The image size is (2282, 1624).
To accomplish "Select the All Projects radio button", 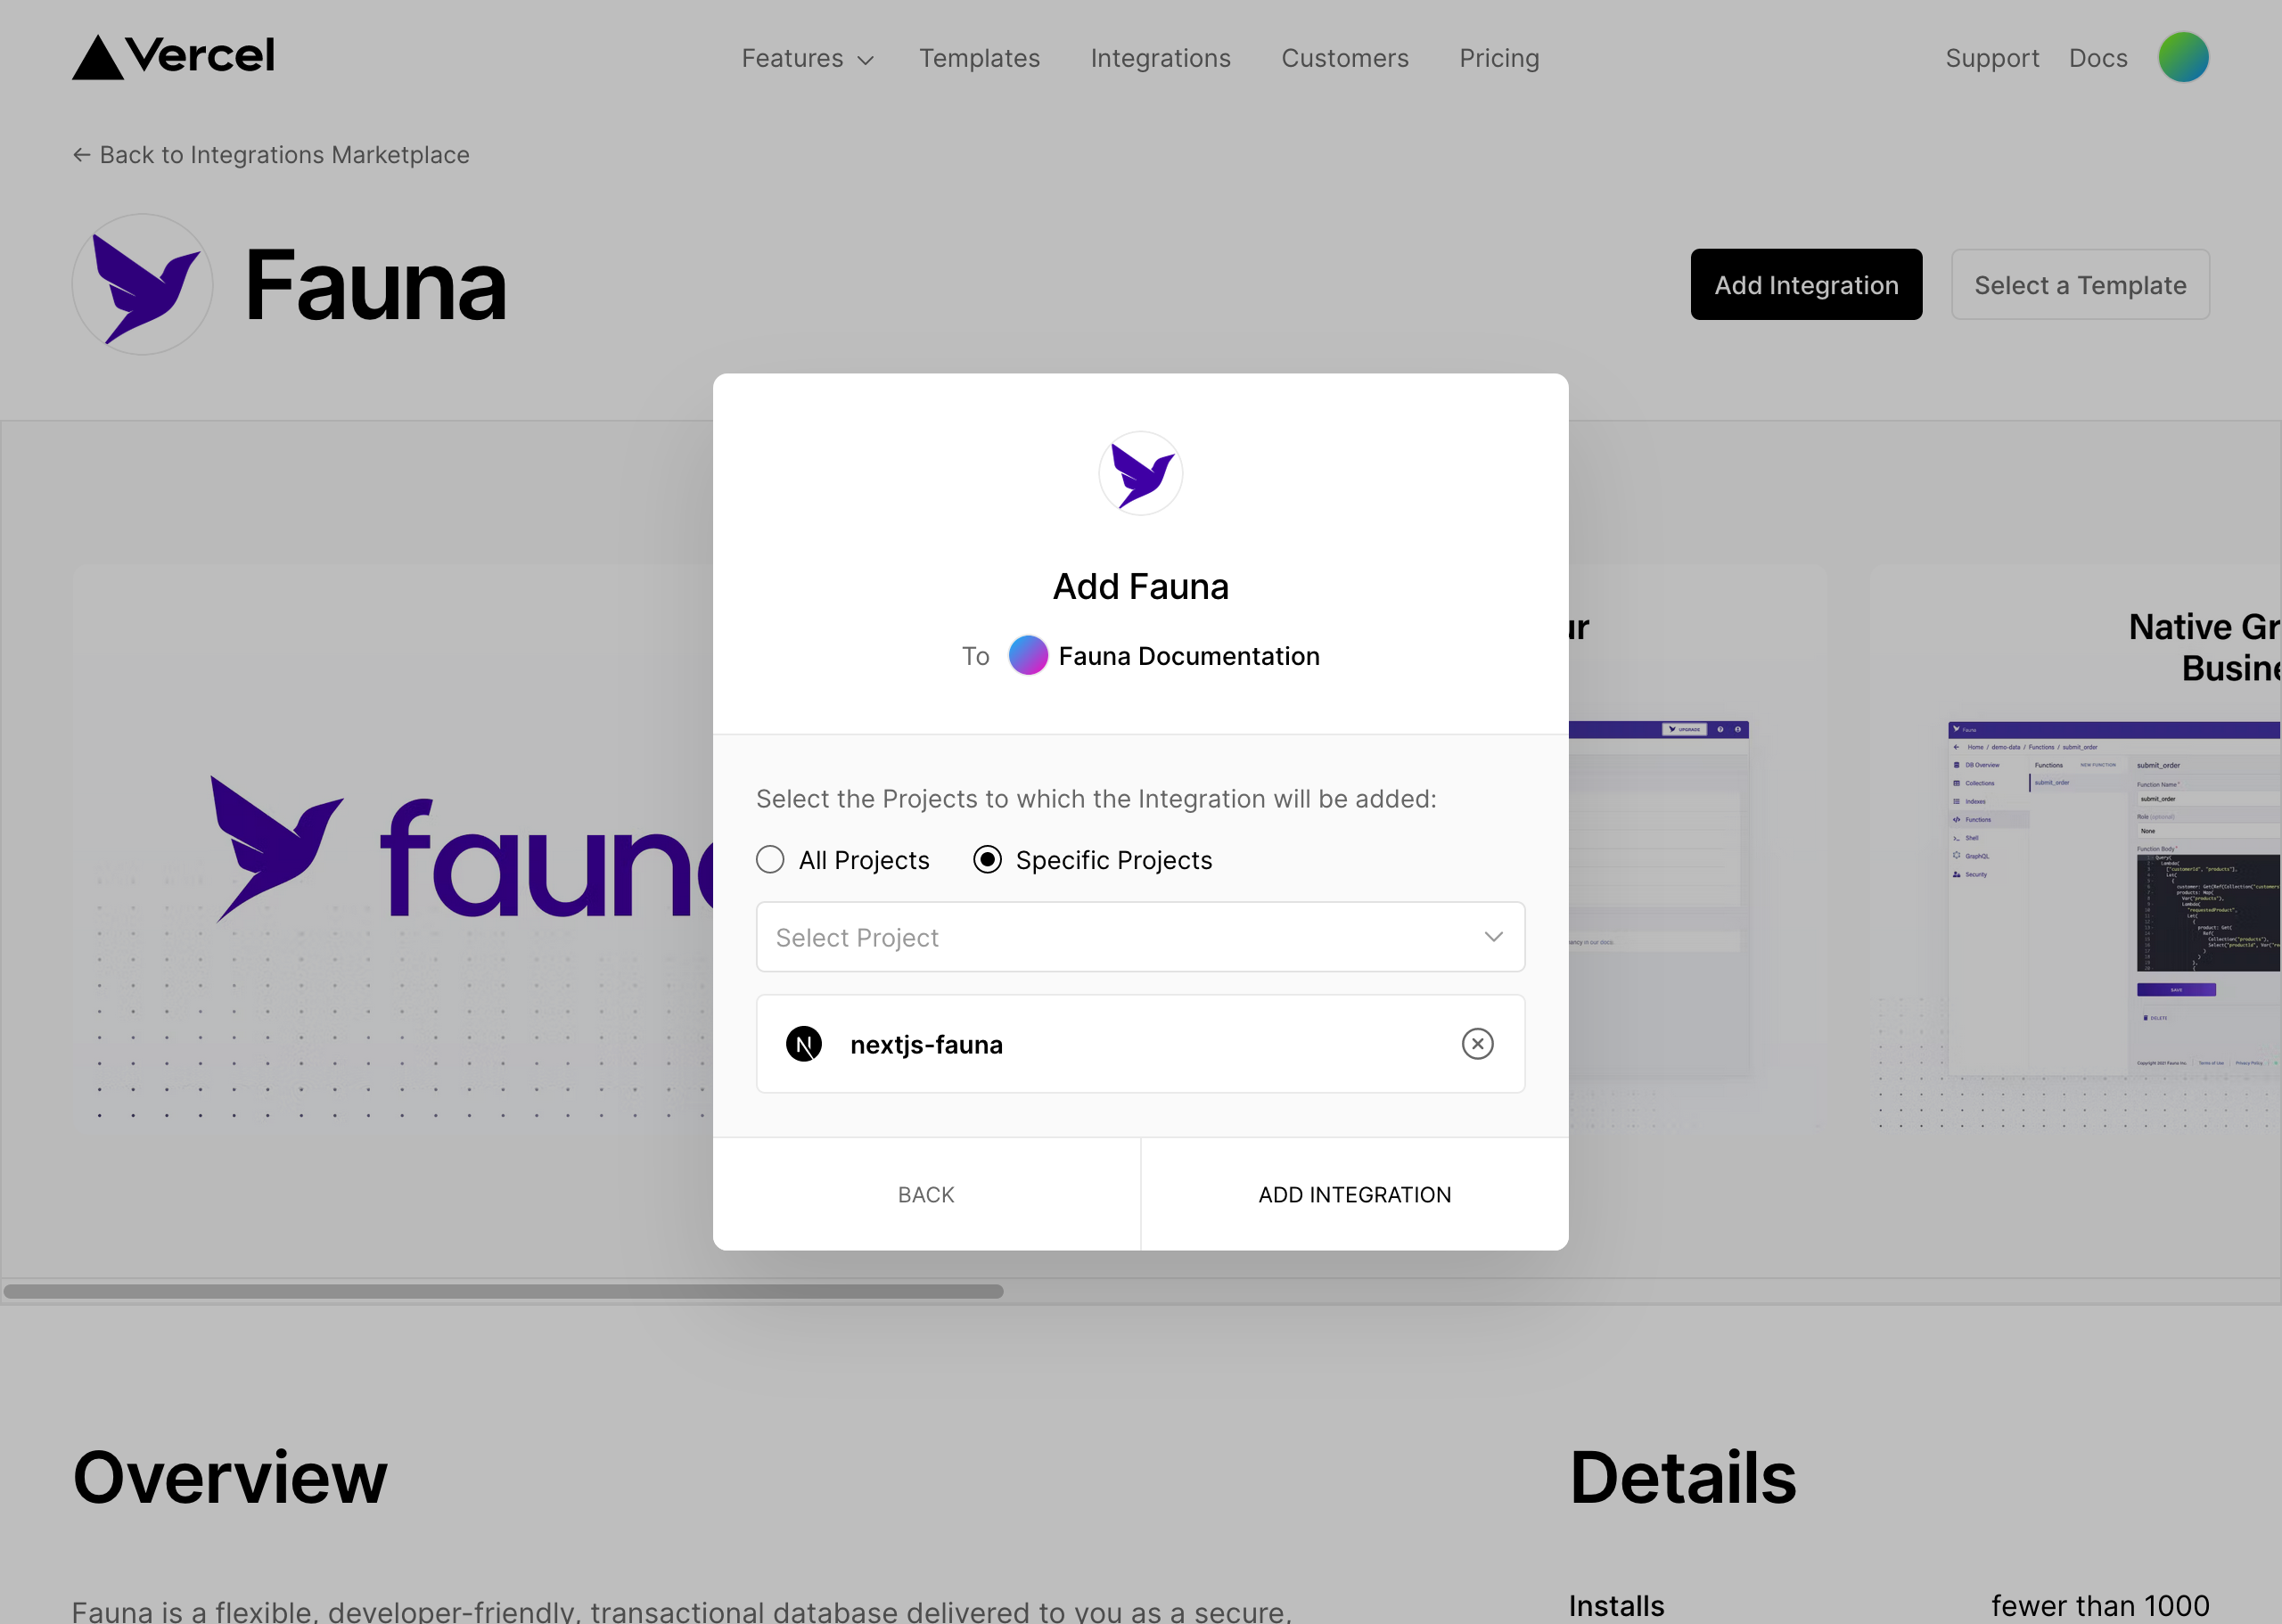I will tap(770, 859).
